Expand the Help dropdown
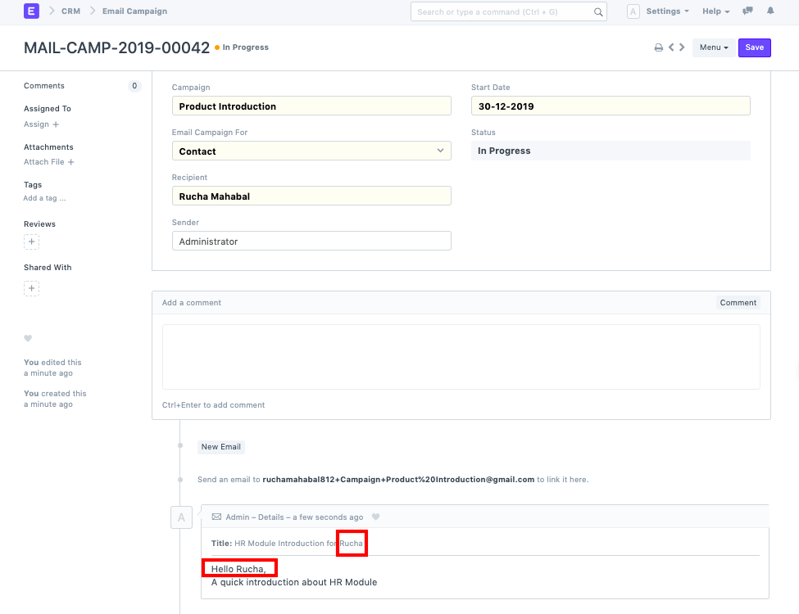 715,11
